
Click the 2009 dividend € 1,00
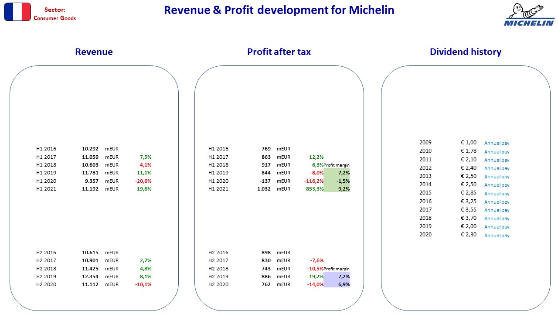coord(469,143)
